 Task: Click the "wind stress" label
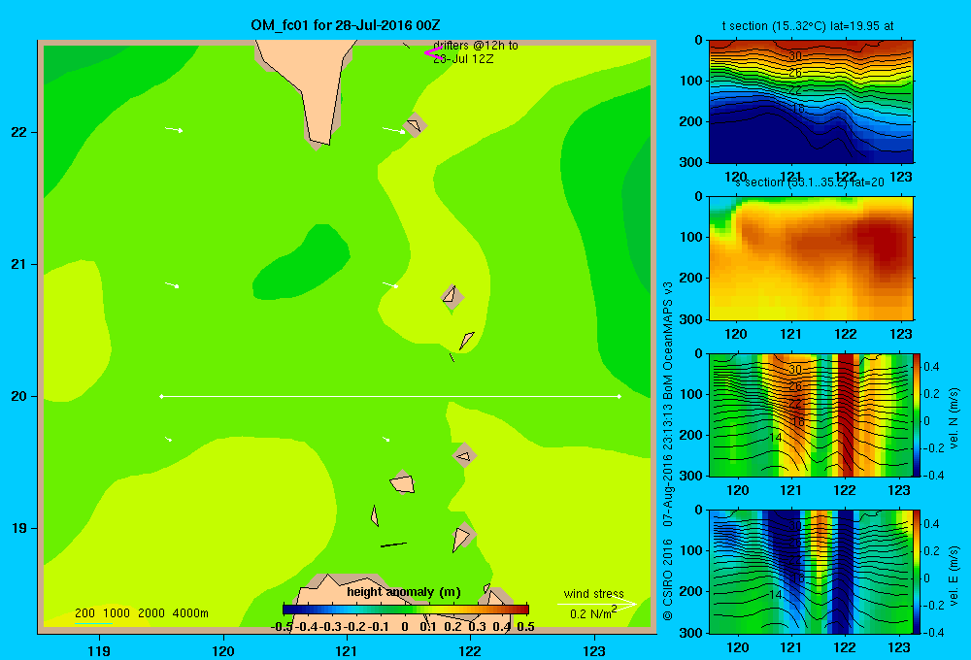click(x=594, y=593)
